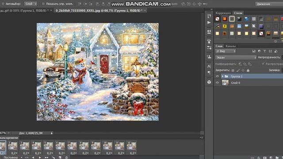Apply the purple style swatch
Screen dimensions: 283x159
point(261,26)
